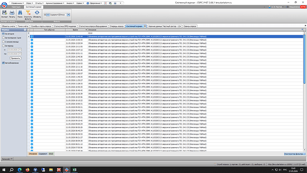Click the red square quick access icon
The height and width of the screenshot is (173, 307).
(x=105, y=3)
